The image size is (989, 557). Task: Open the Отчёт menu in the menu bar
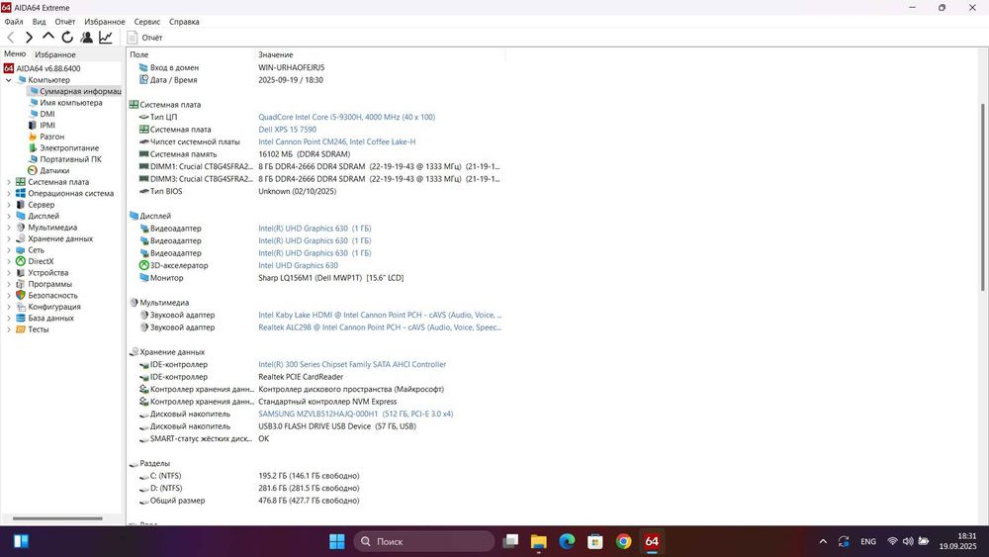click(x=65, y=22)
